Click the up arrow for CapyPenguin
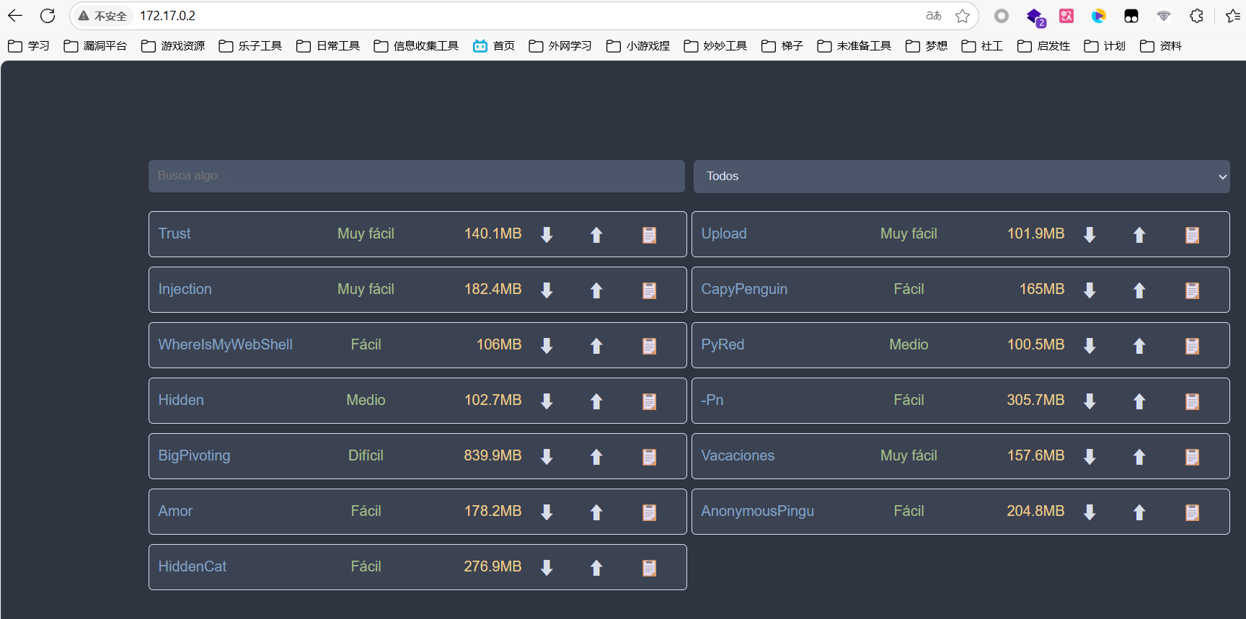The height and width of the screenshot is (619, 1246). pos(1139,290)
